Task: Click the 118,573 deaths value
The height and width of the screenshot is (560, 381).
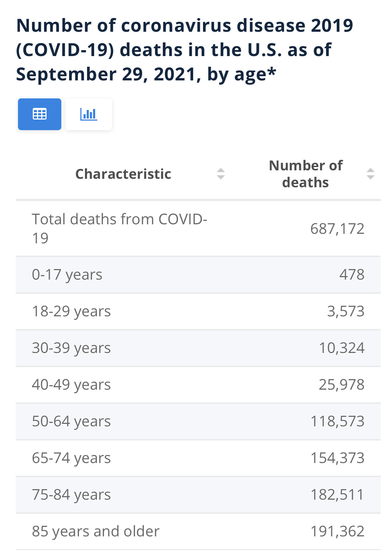Action: [337, 421]
